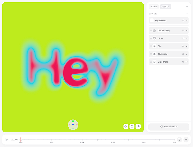The height and width of the screenshot is (147, 193).
Task: Expand the Gradient Map settings
Action: [x=187, y=30]
